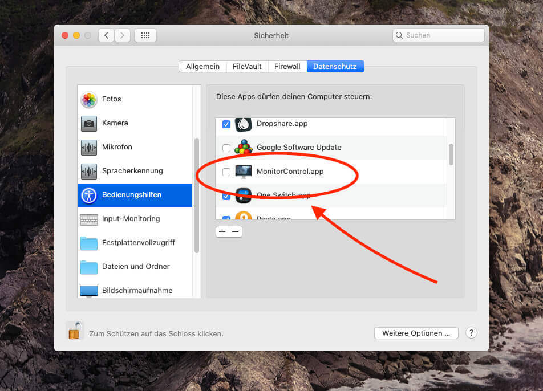Screen dimensions: 543x391
Task: Enable the MonitorControl.app checkbox
Action: coord(226,172)
